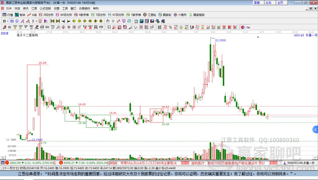Click the first yellow diamond arrow icon
Screen dimensions: 318x180
74,21
